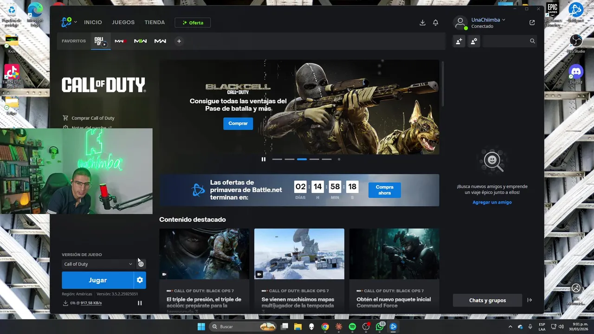Open the snowy multiplayer maps thumbnail
The width and height of the screenshot is (594, 334).
(299, 254)
